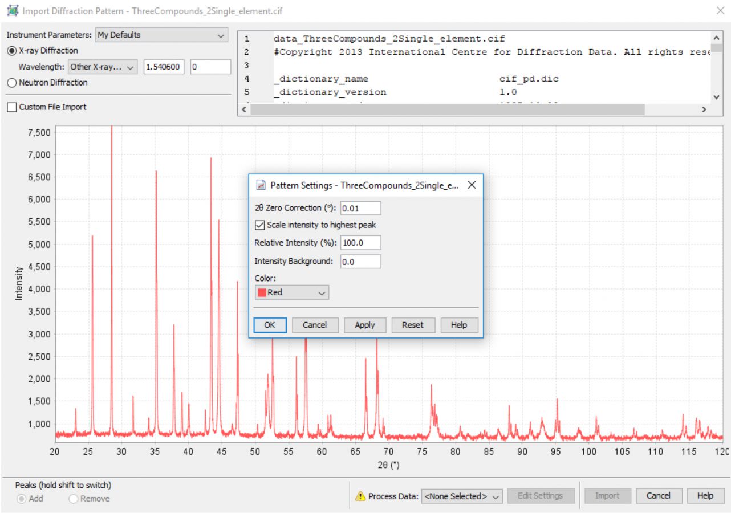731x513 pixels.
Task: Enable the Custom File Import checkbox
Action: click(12, 107)
